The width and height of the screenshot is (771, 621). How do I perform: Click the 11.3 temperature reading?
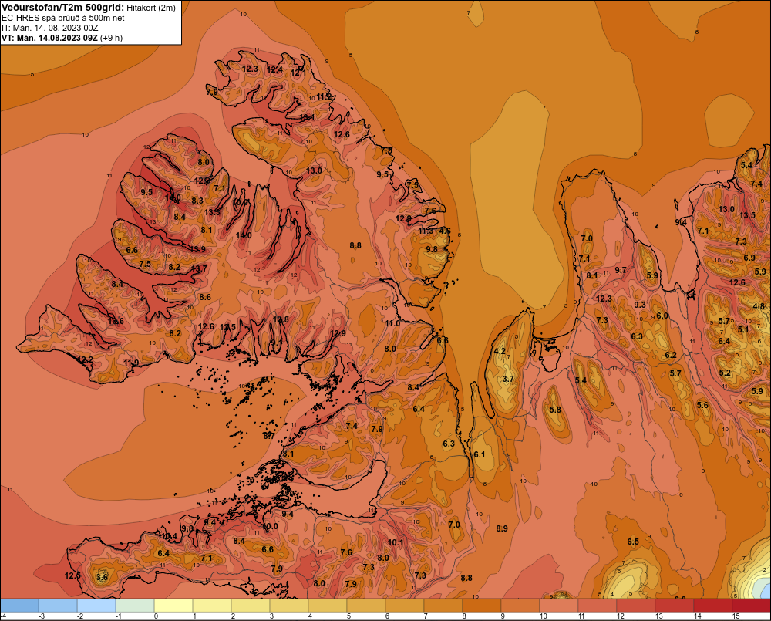tap(426, 231)
